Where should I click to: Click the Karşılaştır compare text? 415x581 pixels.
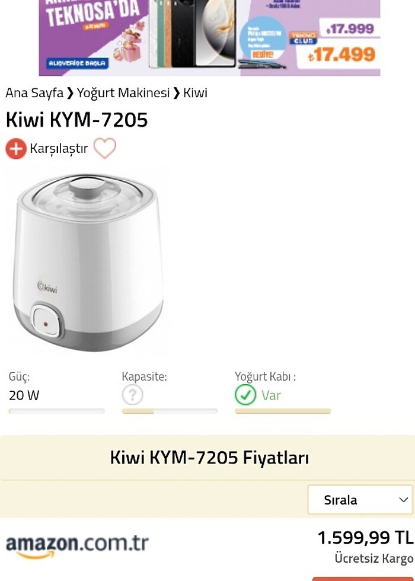59,149
